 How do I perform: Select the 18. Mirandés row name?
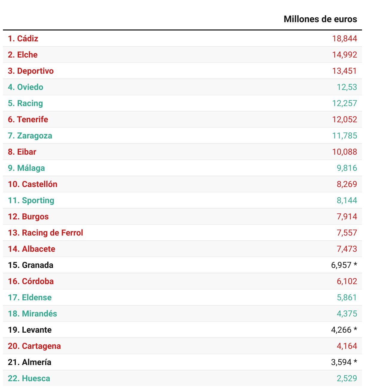coord(32,313)
